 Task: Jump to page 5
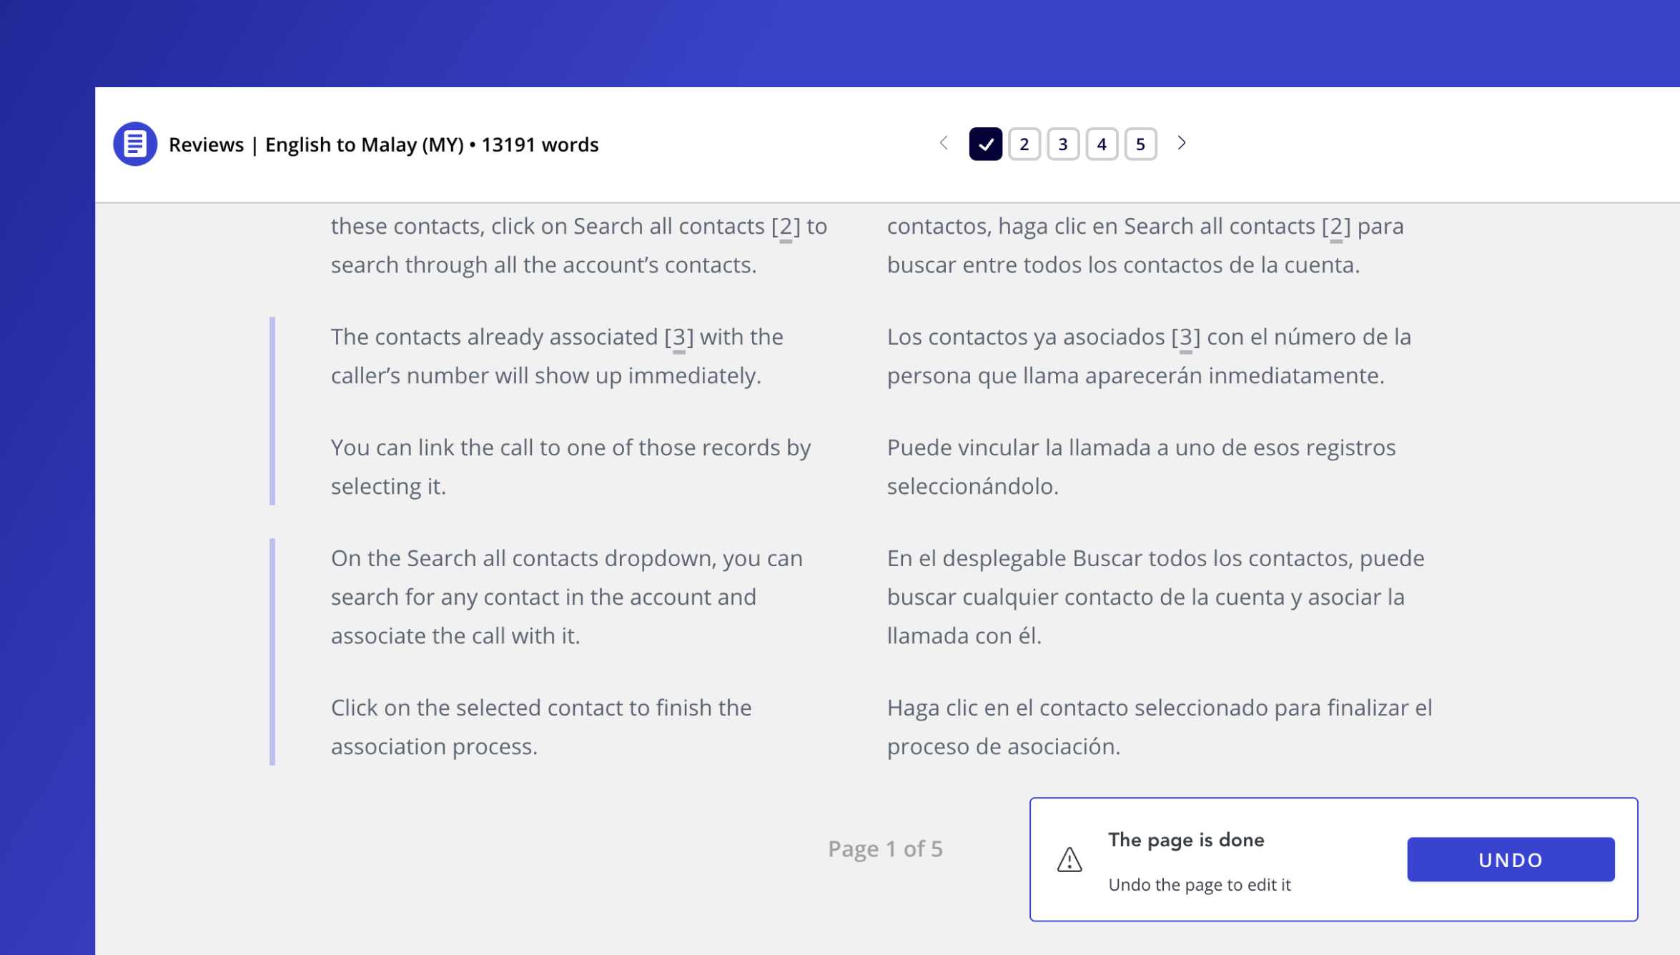point(1140,144)
